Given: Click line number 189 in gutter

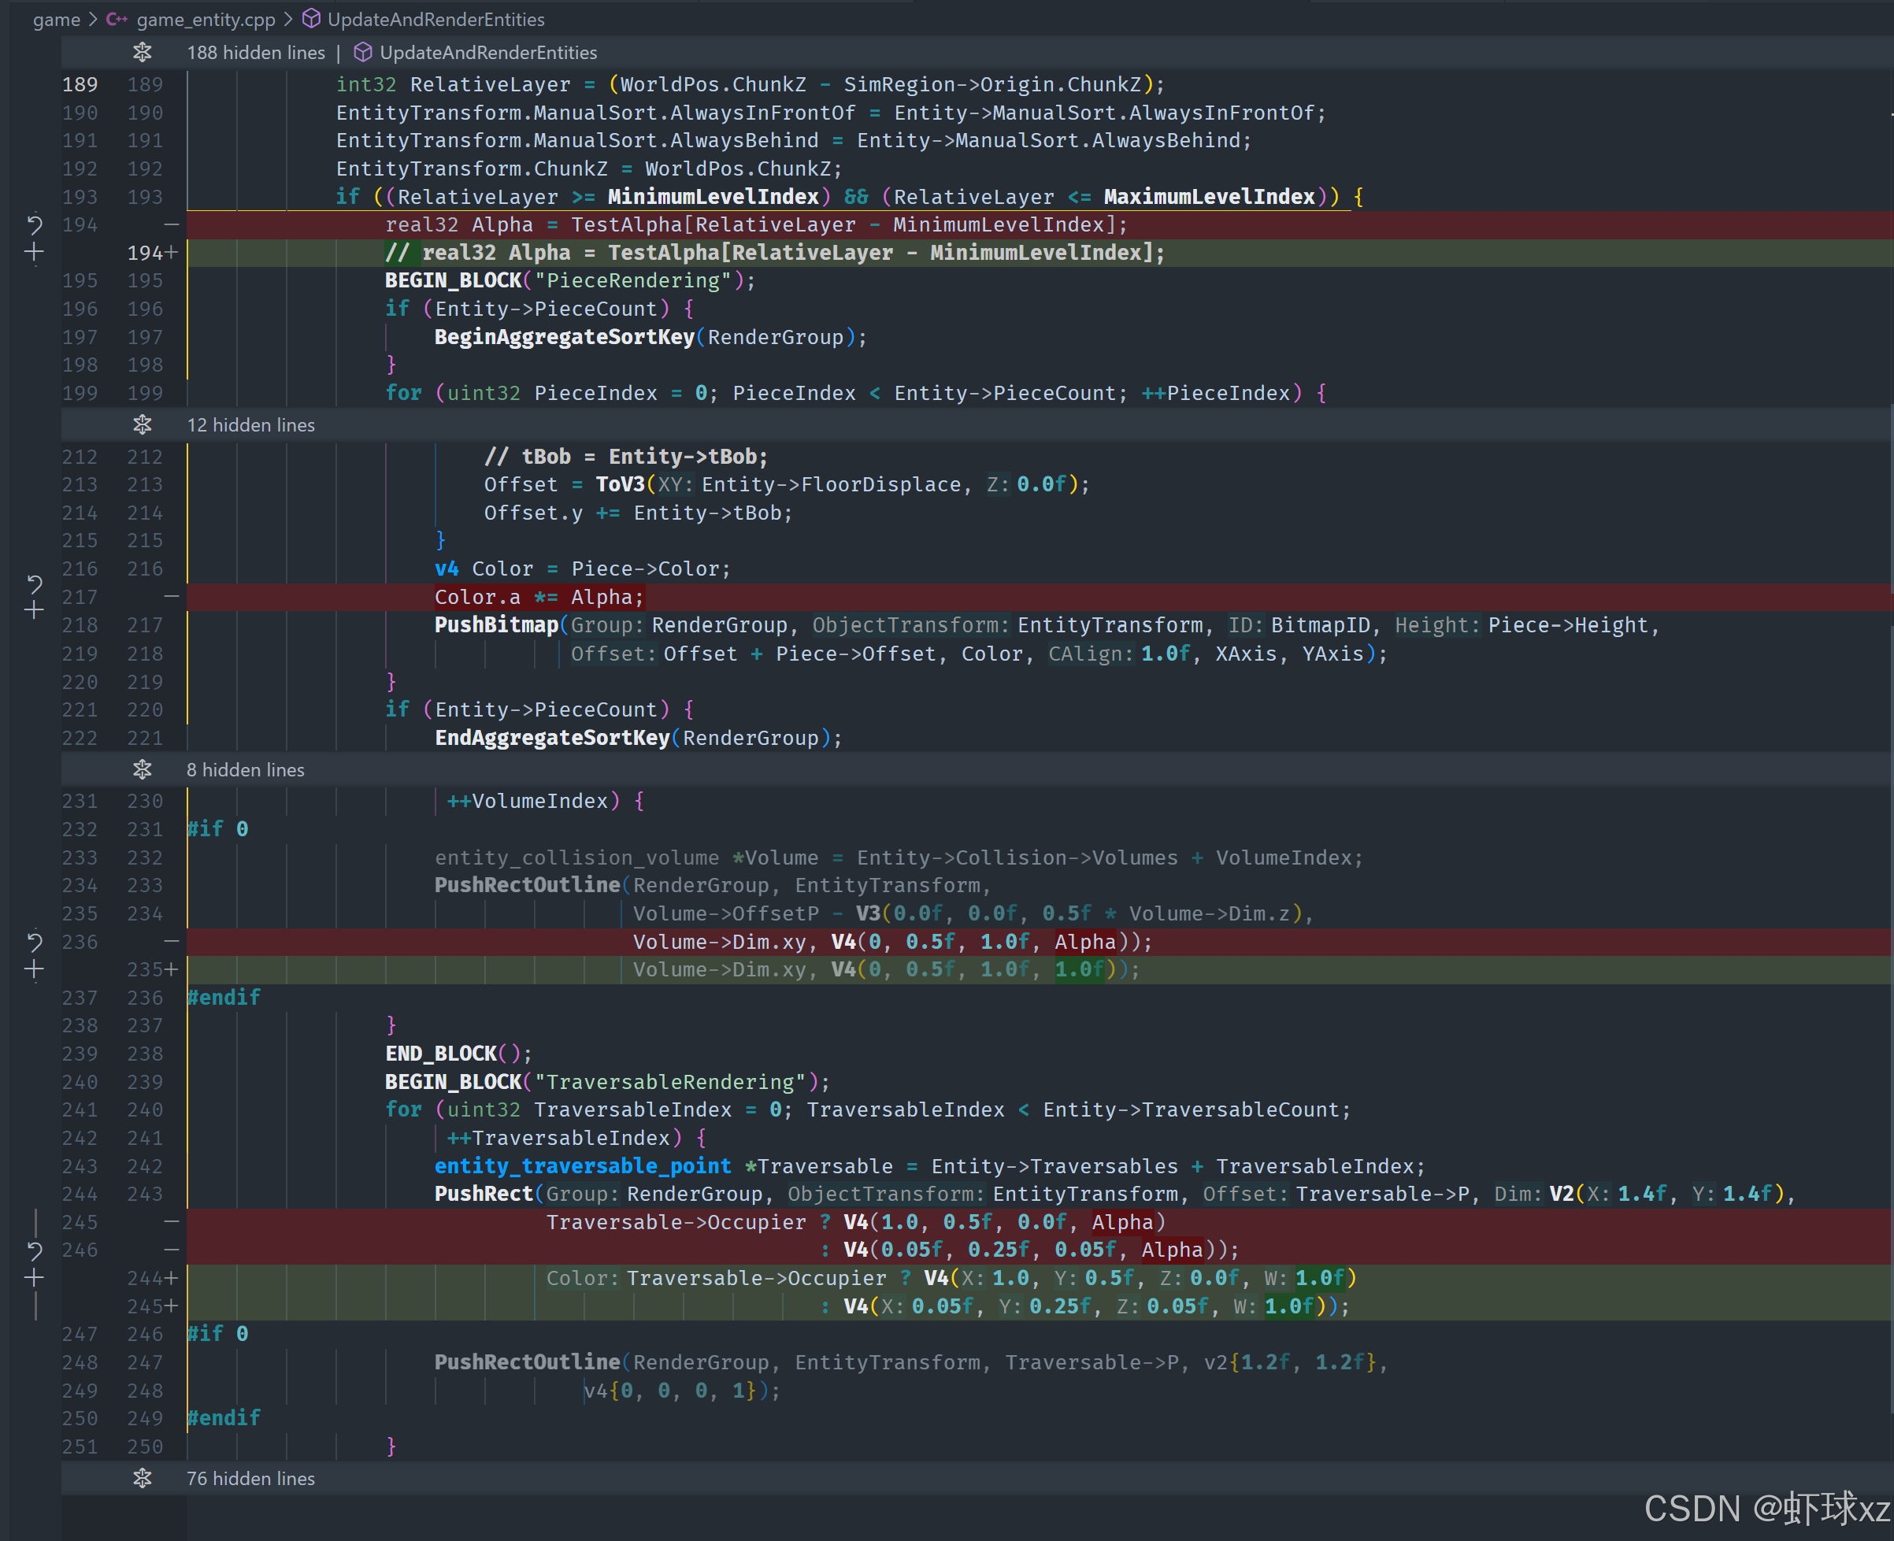Looking at the screenshot, I should (80, 84).
